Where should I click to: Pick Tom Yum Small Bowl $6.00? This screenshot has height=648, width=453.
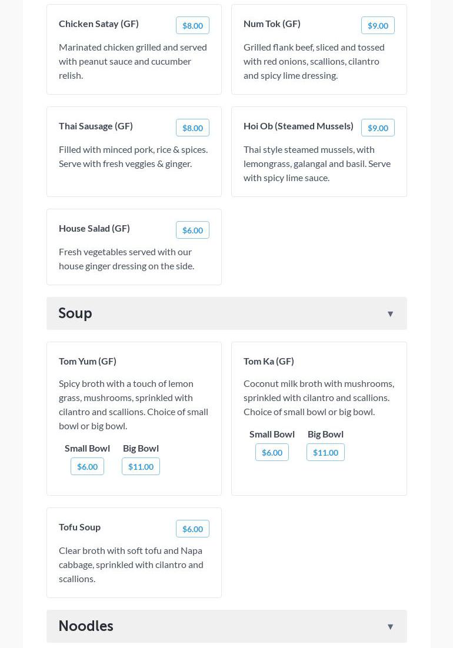[x=87, y=466]
